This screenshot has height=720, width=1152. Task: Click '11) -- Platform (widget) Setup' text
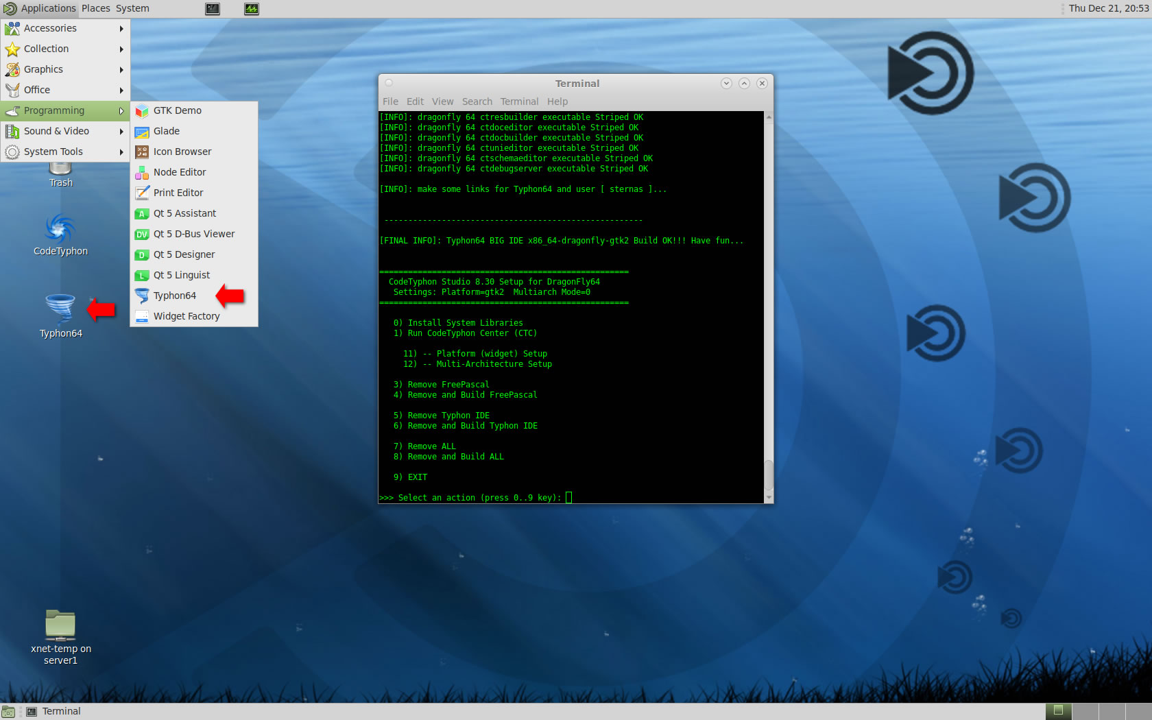point(475,354)
